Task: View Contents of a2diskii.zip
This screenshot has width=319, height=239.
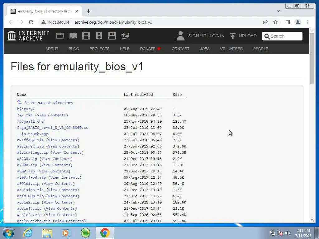Action: pyautogui.click(x=63, y=146)
